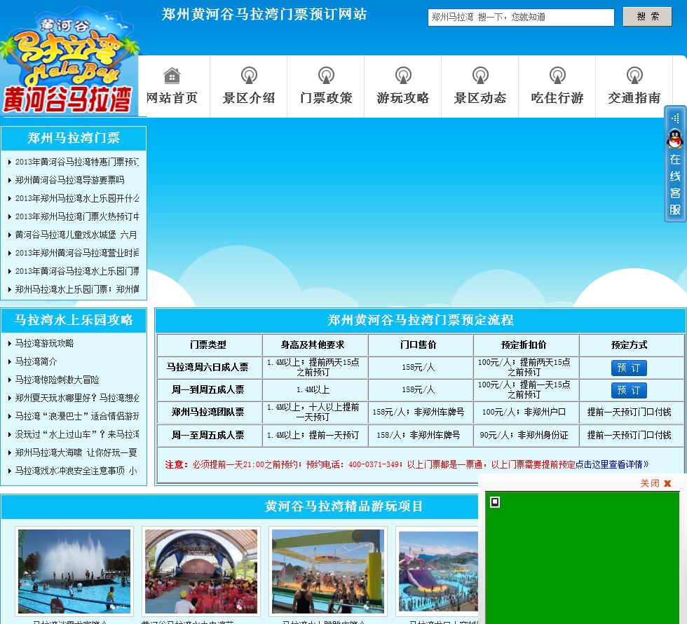Open link 2013年黄河谷马拉湾水上乐园门票
Screen dimensions: 687x624
point(76,271)
